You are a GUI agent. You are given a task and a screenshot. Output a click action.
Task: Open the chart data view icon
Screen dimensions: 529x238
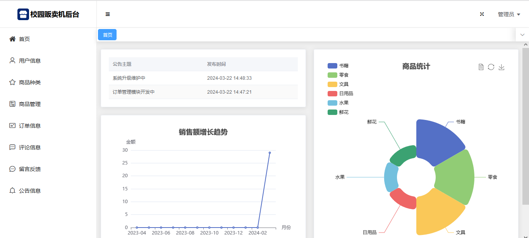tap(481, 67)
